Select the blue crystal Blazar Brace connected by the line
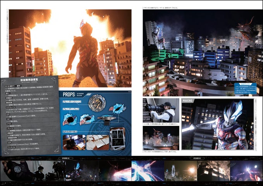Viewport: 263px width, 186px height. pyautogui.click(x=117, y=109)
